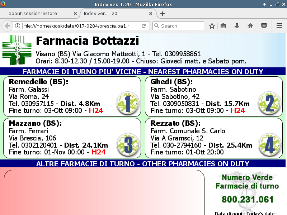
Task: Bookmark this page with the star icon
Action: click(212, 26)
